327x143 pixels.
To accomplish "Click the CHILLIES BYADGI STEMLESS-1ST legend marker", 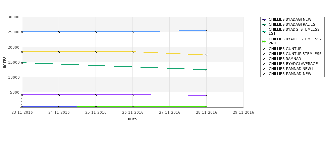I will (x=264, y=32).
